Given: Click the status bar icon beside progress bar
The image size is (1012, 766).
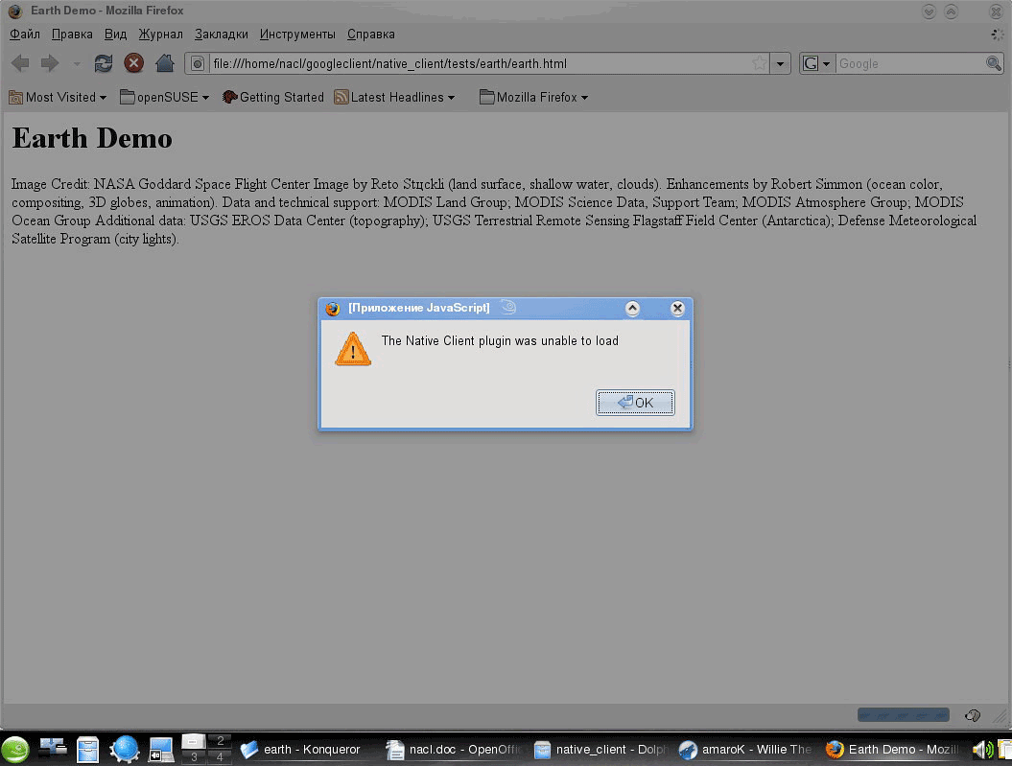Looking at the screenshot, I should tap(973, 715).
